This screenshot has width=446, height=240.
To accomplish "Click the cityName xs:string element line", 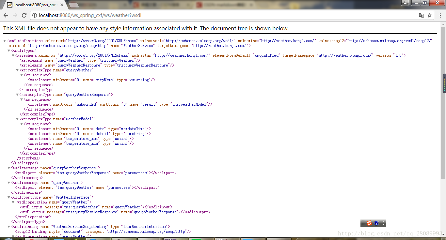I will (x=91, y=80).
